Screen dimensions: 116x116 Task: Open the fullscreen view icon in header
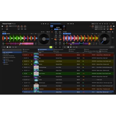tap(110, 24)
